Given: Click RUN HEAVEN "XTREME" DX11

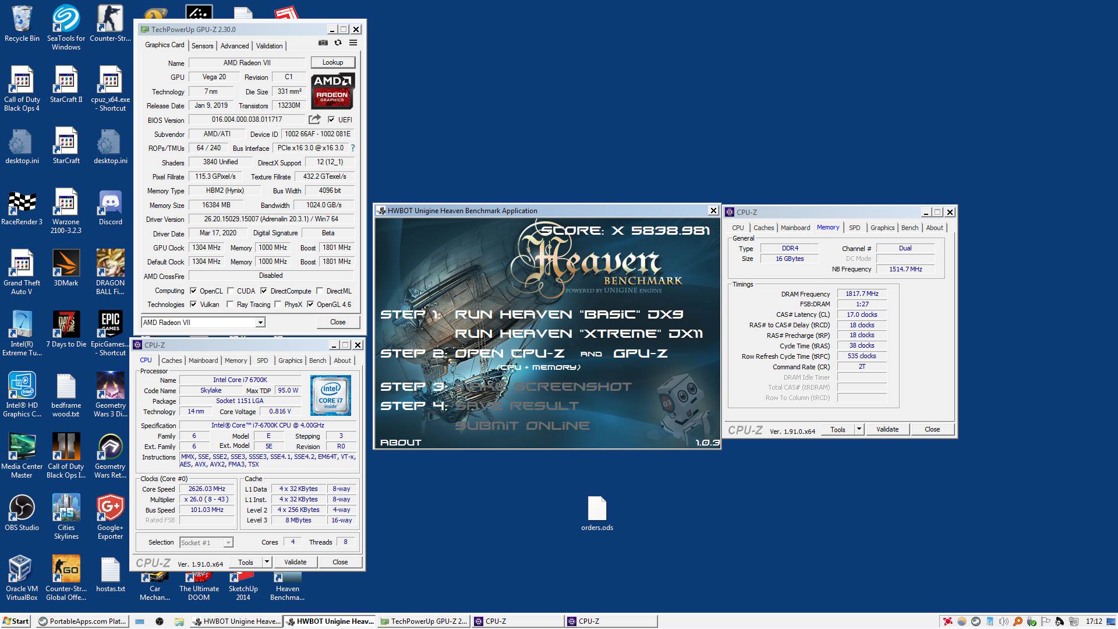Looking at the screenshot, I should coord(579,334).
